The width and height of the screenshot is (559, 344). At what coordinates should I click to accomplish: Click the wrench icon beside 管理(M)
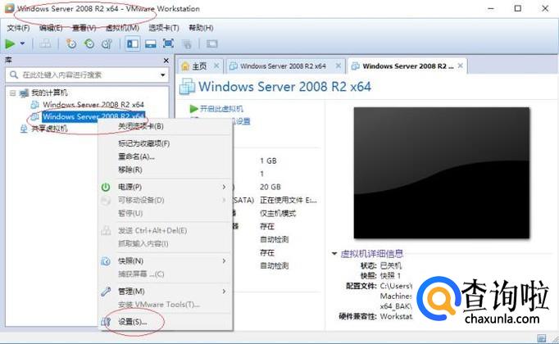click(106, 292)
